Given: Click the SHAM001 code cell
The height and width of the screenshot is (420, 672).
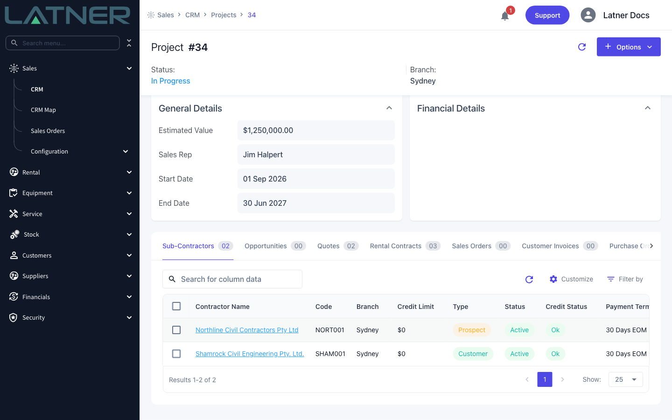Looking at the screenshot, I should 330,354.
